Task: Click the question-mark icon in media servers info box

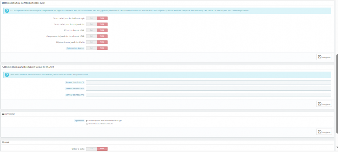Action: [x=7, y=74]
